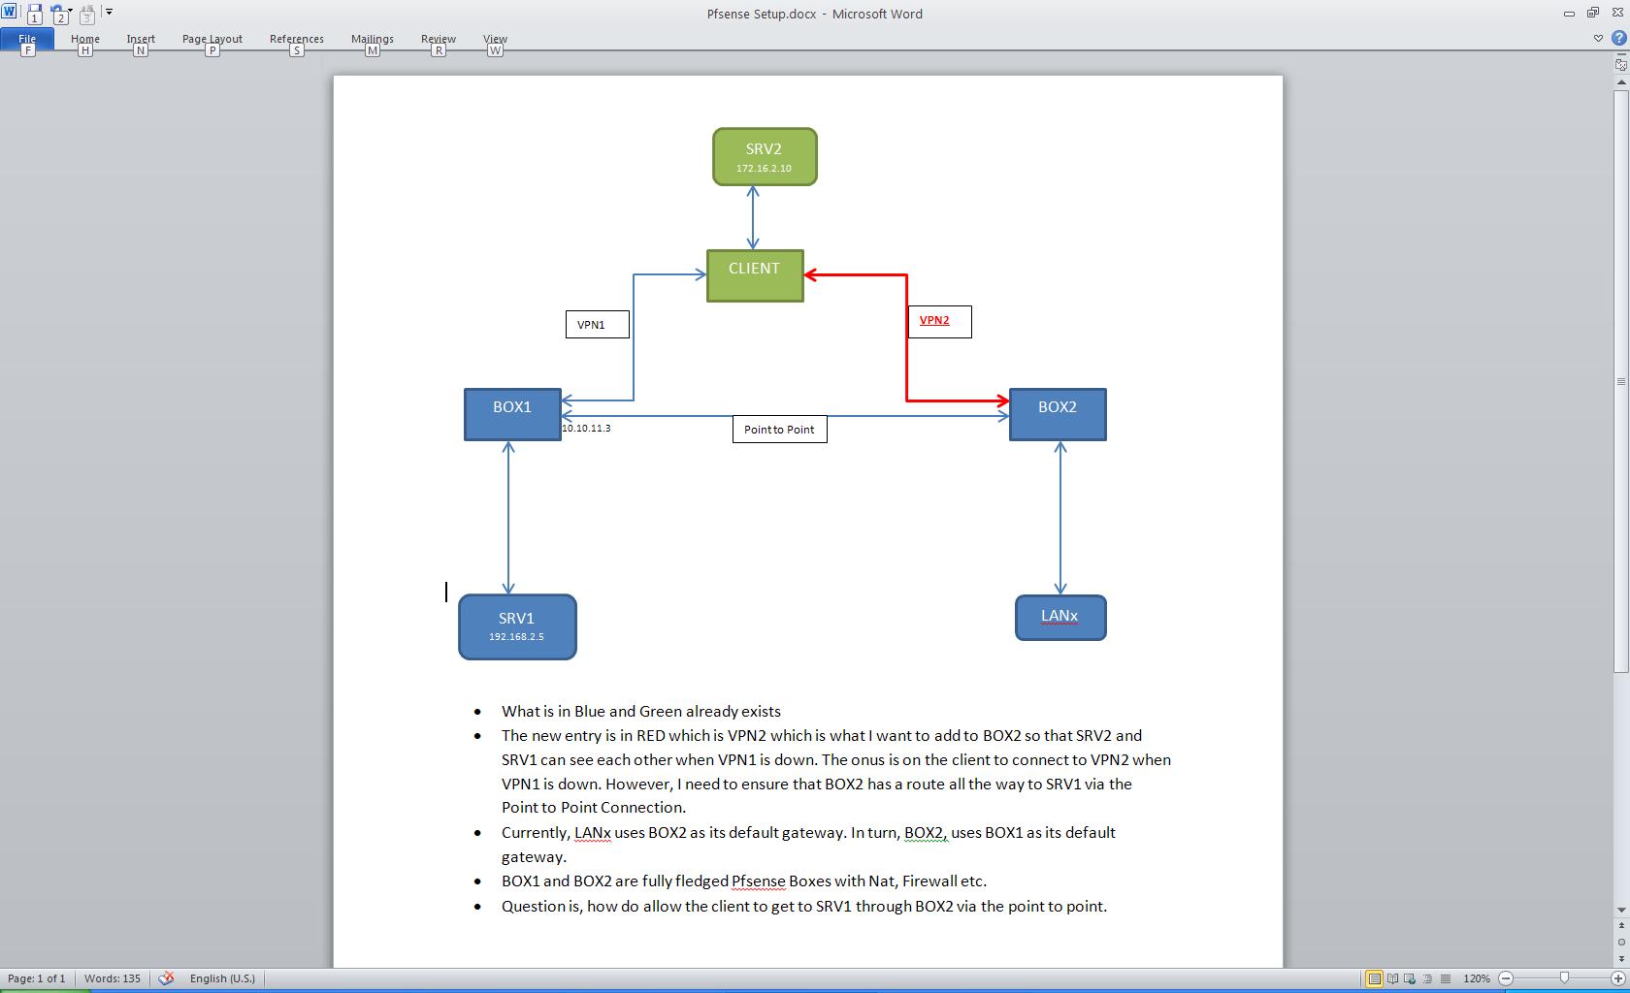The height and width of the screenshot is (993, 1630).
Task: Open Microsoft Word Help
Action: pyautogui.click(x=1618, y=39)
